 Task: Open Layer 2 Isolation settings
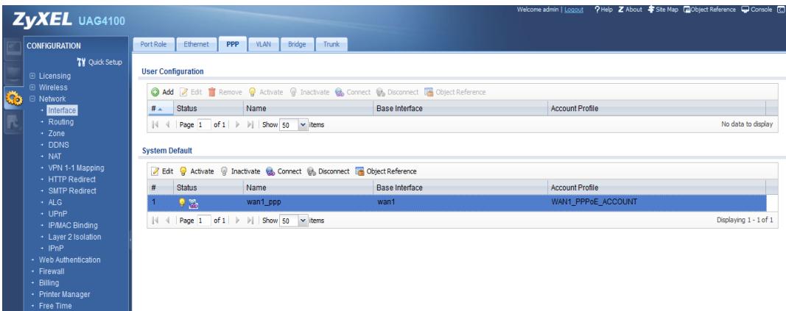[74, 237]
